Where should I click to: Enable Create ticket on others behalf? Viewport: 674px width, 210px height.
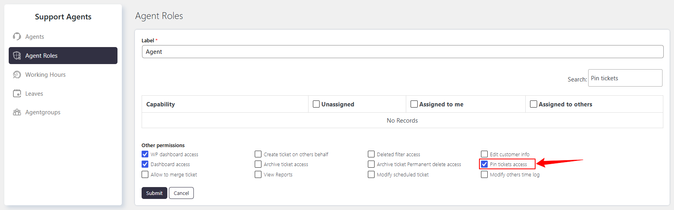click(258, 154)
